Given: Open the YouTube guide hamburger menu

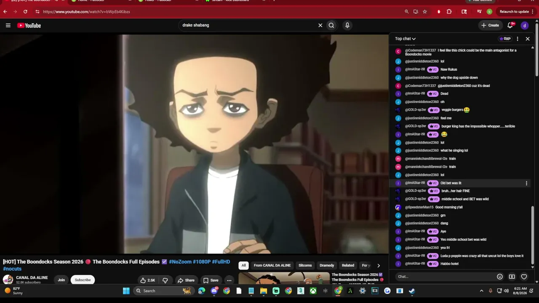Looking at the screenshot, I should point(8,26).
